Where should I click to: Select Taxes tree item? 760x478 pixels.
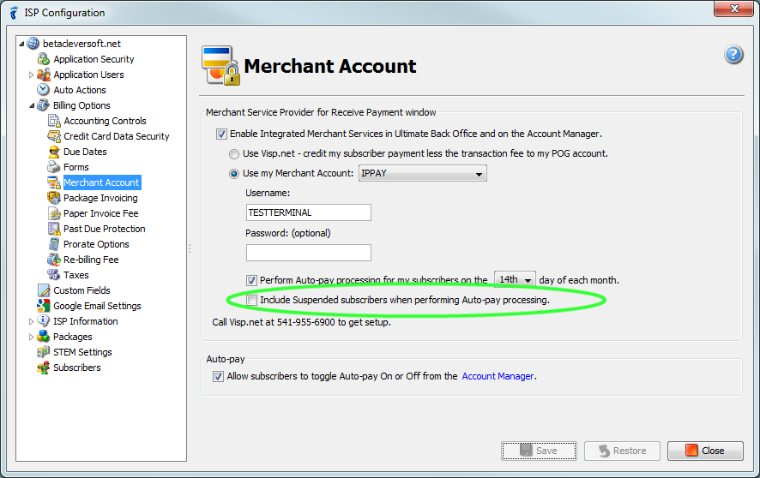click(x=76, y=275)
